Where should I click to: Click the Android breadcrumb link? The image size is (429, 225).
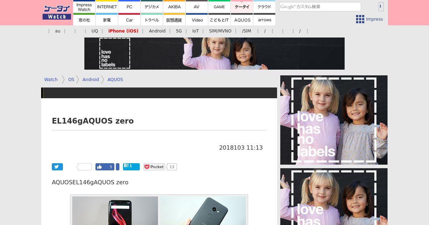(x=91, y=80)
